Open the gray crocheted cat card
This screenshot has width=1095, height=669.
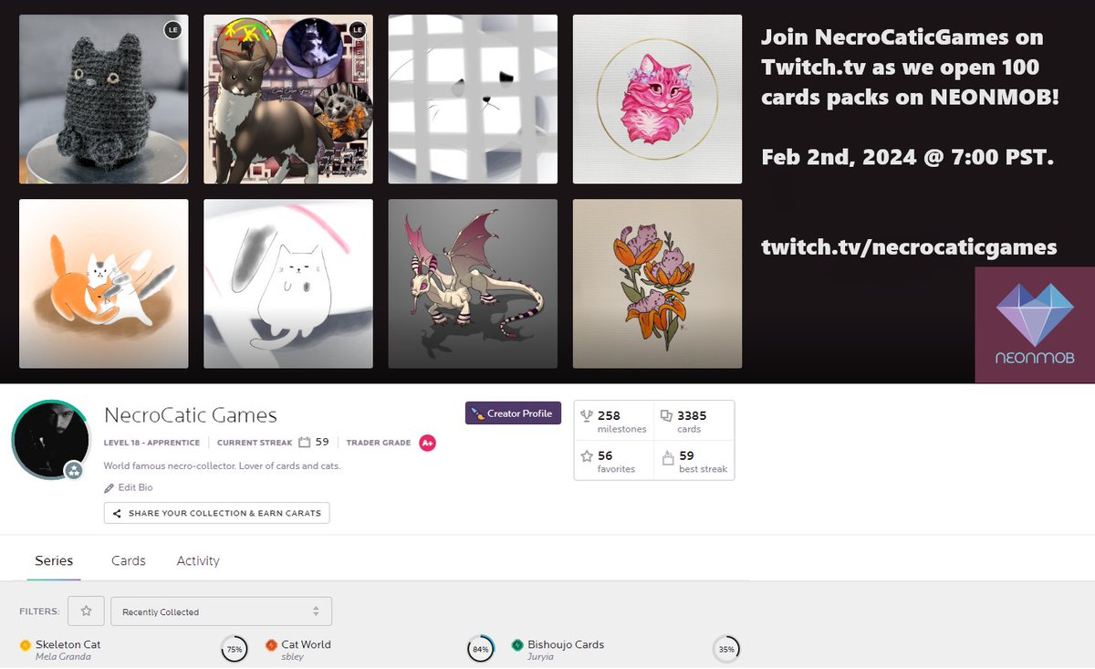(x=104, y=99)
